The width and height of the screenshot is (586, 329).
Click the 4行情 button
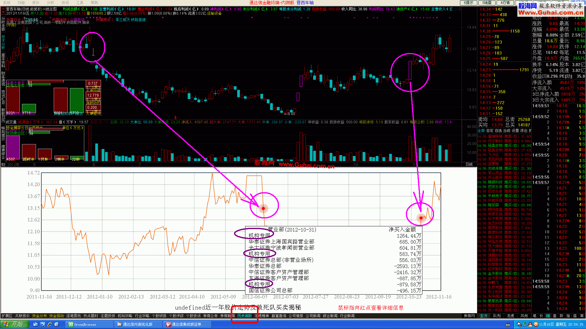505,3
